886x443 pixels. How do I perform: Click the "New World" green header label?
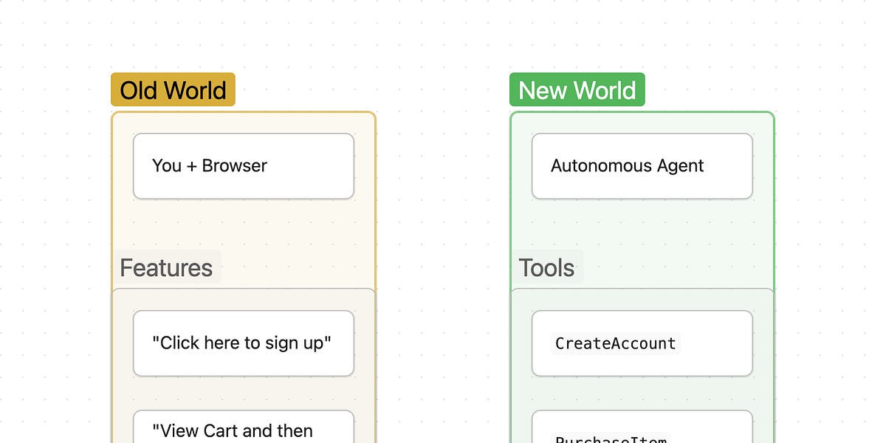tap(577, 89)
